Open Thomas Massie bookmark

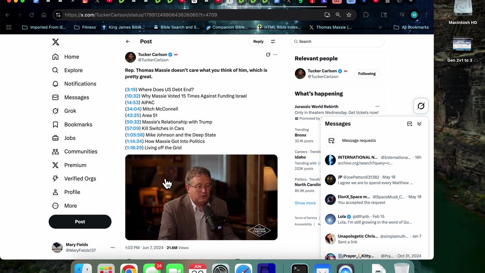coord(330,27)
